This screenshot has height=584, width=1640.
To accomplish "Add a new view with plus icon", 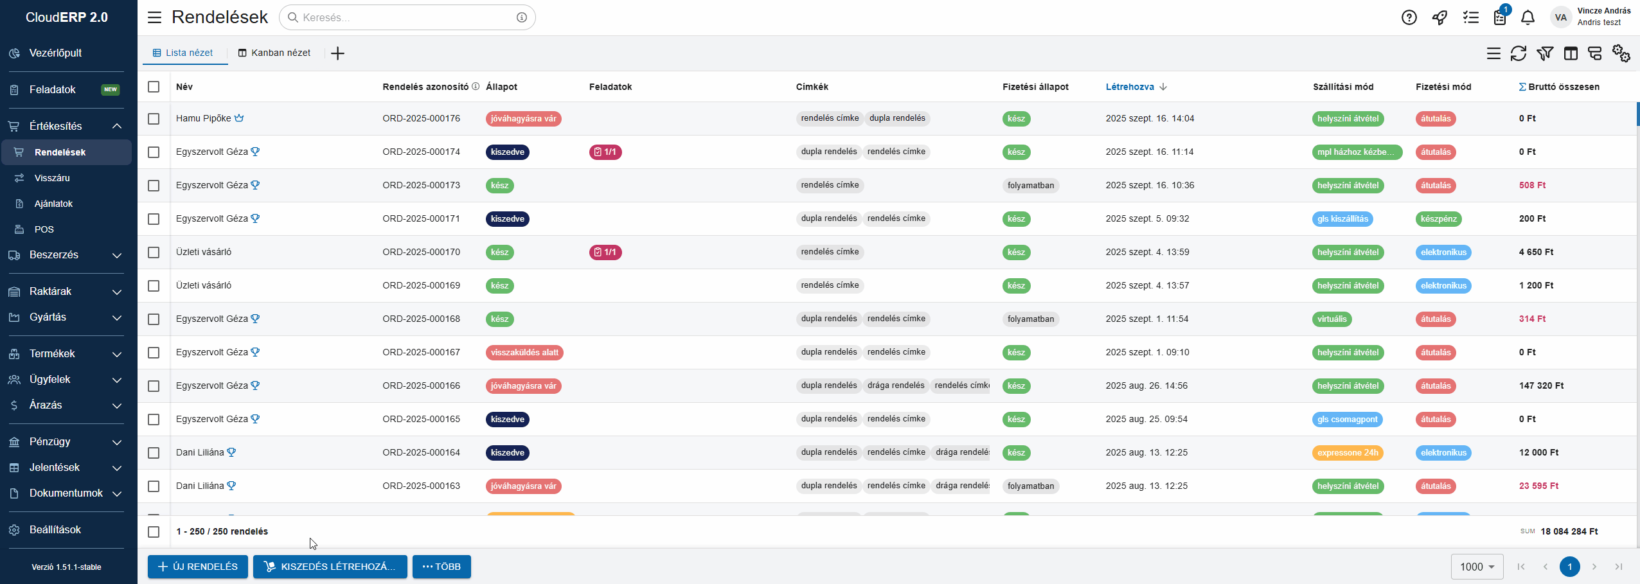I will (337, 53).
